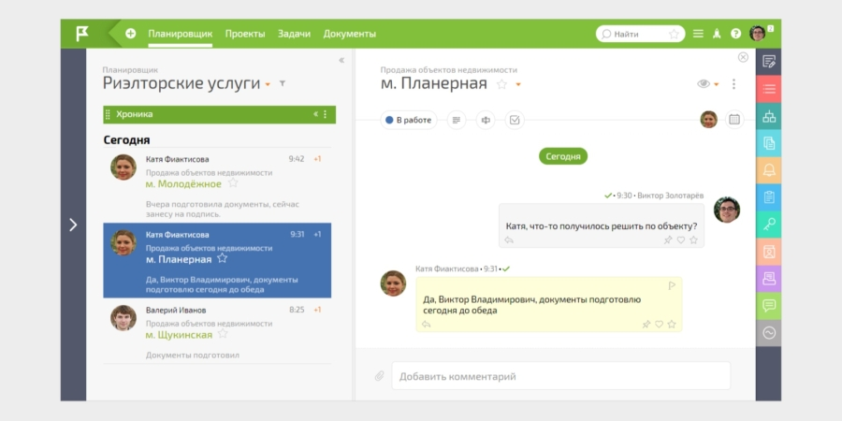
Task: Switch to the Планировщик tab
Action: click(181, 34)
